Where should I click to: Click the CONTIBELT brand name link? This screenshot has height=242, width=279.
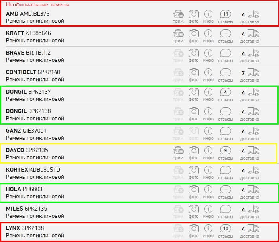point(21,72)
